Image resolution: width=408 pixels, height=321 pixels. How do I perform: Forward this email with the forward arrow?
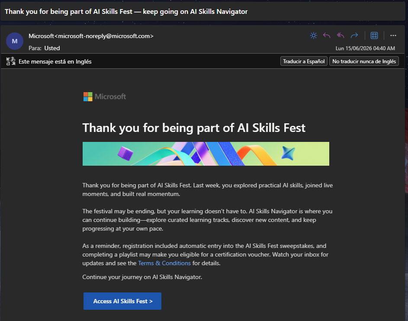coord(354,35)
